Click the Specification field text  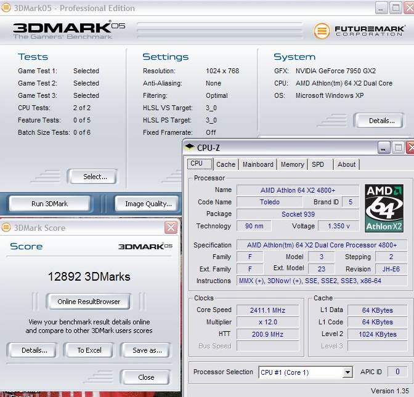(322, 245)
